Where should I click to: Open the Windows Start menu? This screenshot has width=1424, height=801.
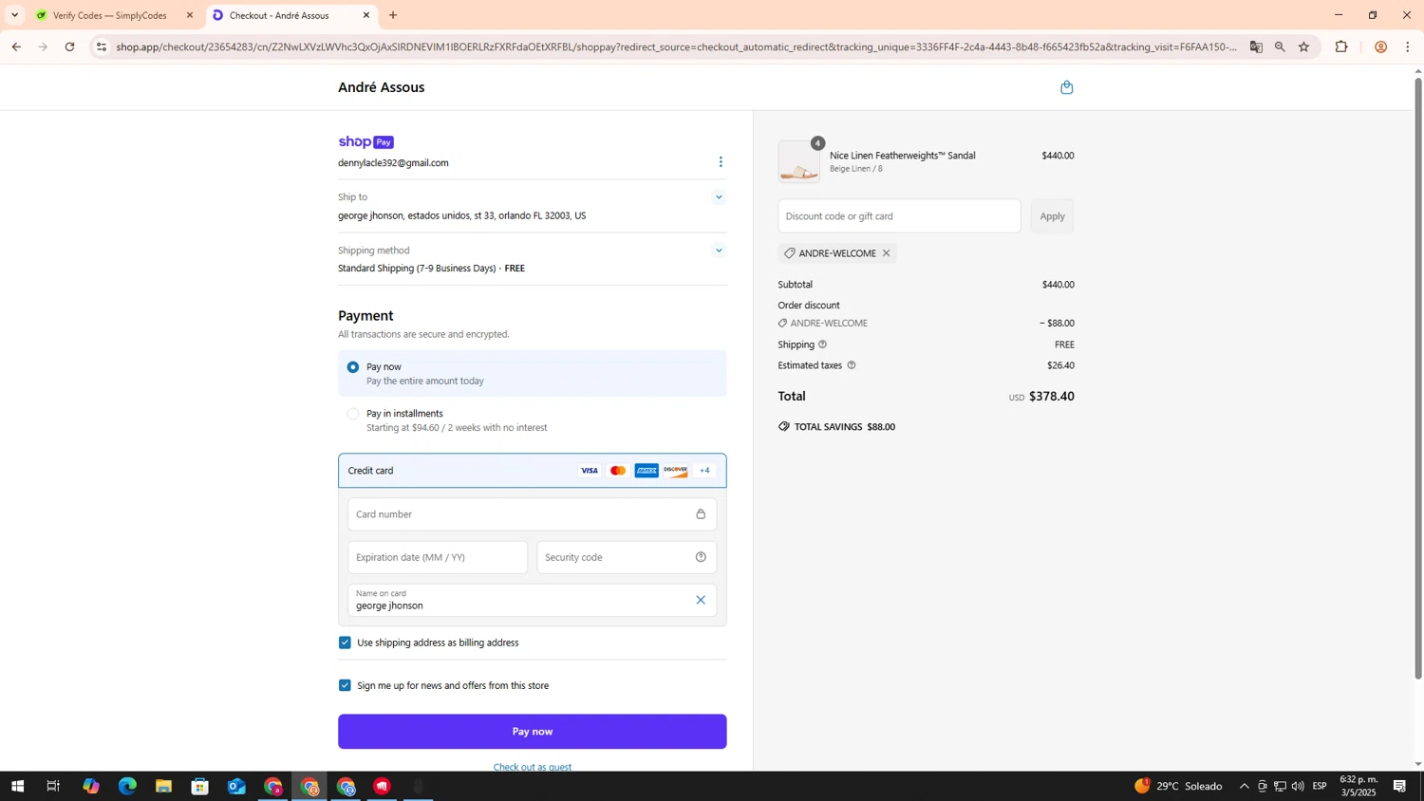pos(17,786)
